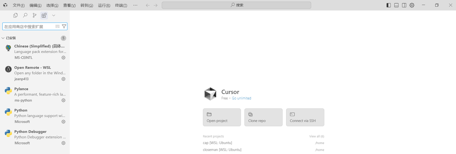Click the Cursor cube logo on welcome page
Image resolution: width=456 pixels, height=154 pixels.
[210, 94]
